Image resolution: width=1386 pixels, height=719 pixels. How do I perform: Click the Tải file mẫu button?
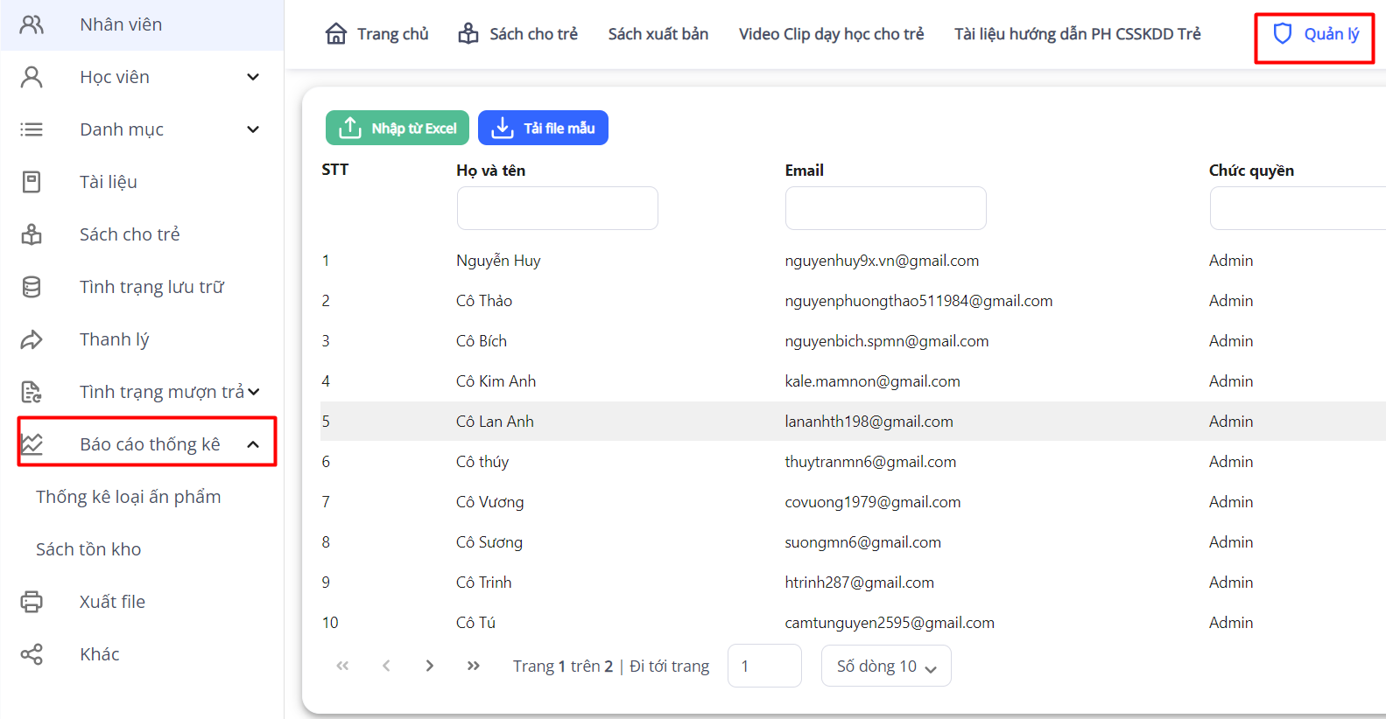tap(543, 128)
